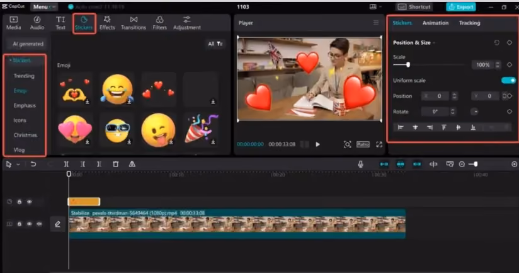
Task: Open the Filters tab
Action: pos(159,23)
